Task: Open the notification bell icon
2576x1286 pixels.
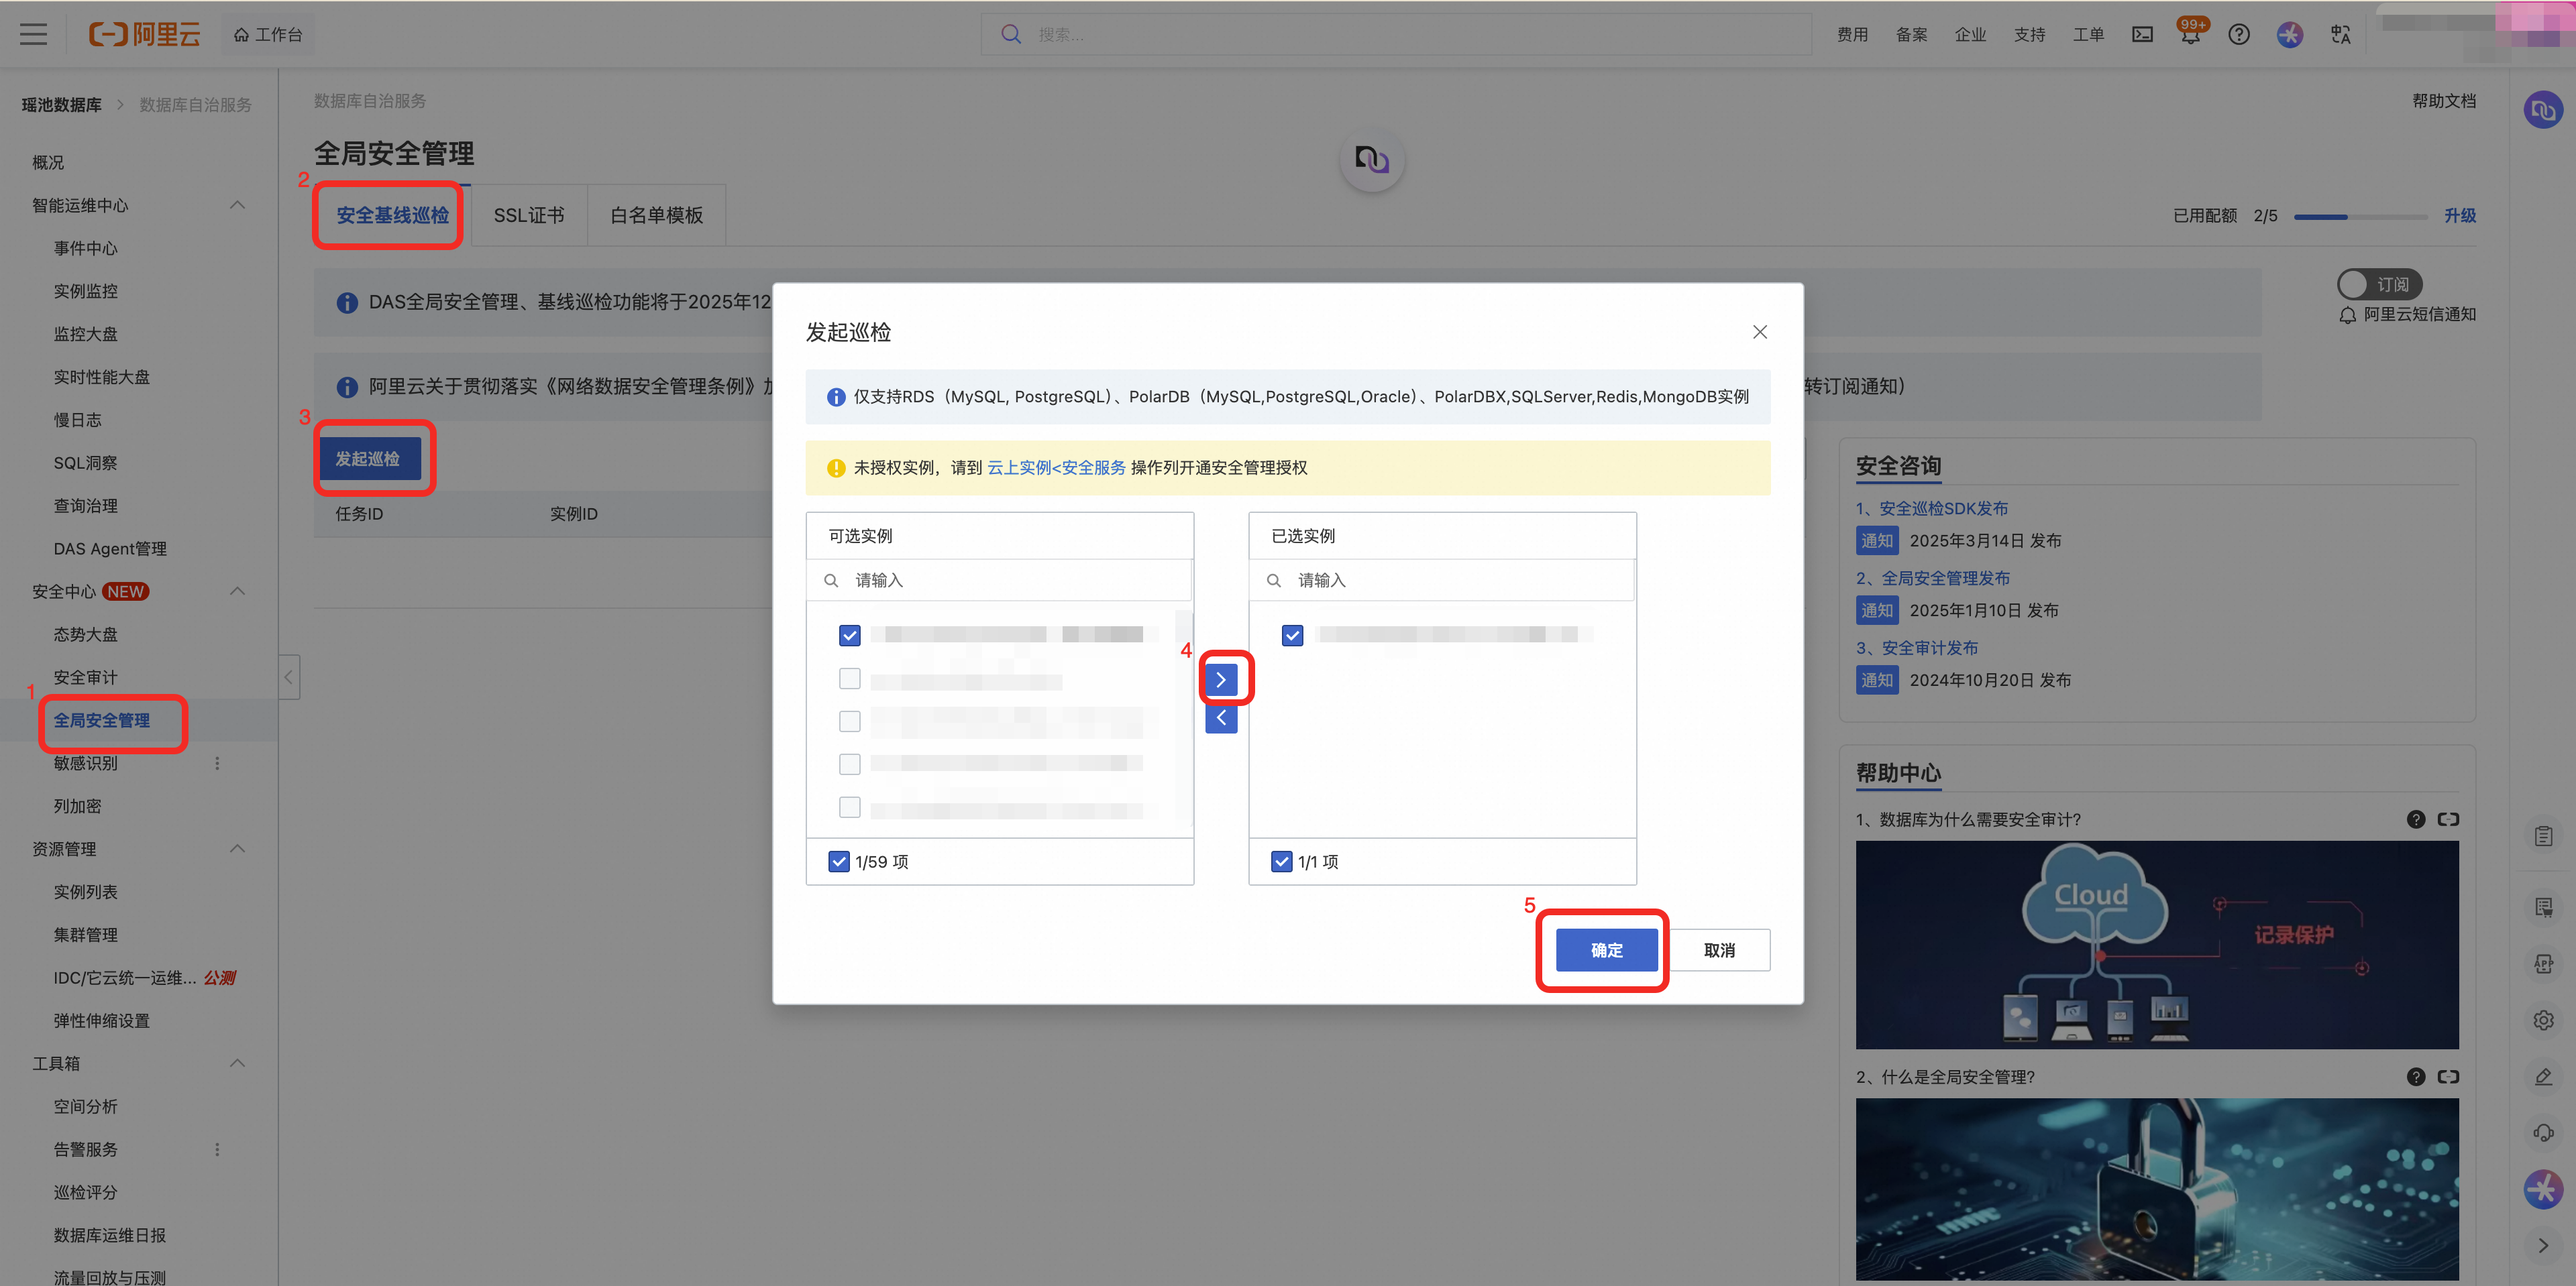Action: [2190, 35]
